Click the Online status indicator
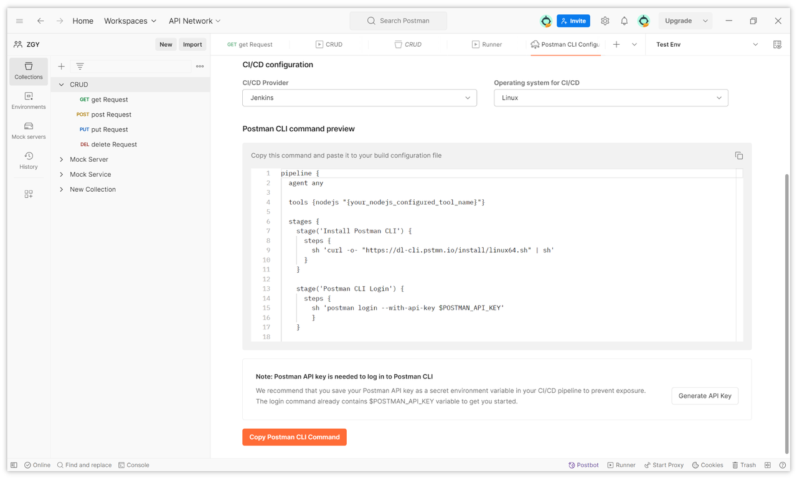Screen dimensions: 797x478 point(37,465)
